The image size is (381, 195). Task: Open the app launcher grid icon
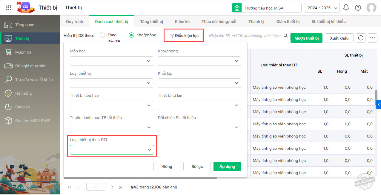9,8
